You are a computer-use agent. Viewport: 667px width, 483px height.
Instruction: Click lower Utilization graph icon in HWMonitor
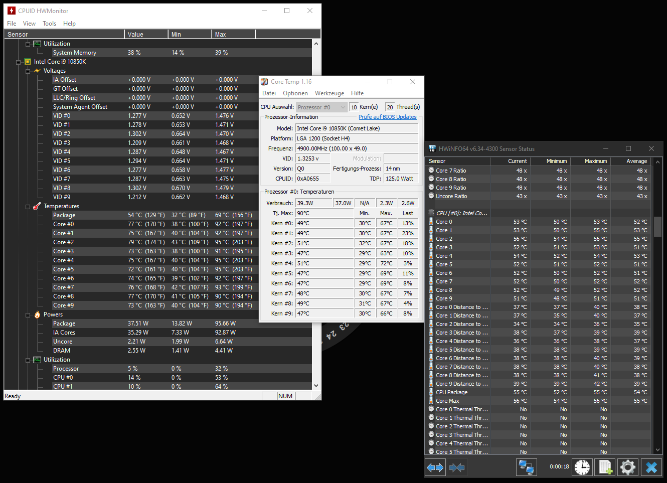click(x=37, y=360)
